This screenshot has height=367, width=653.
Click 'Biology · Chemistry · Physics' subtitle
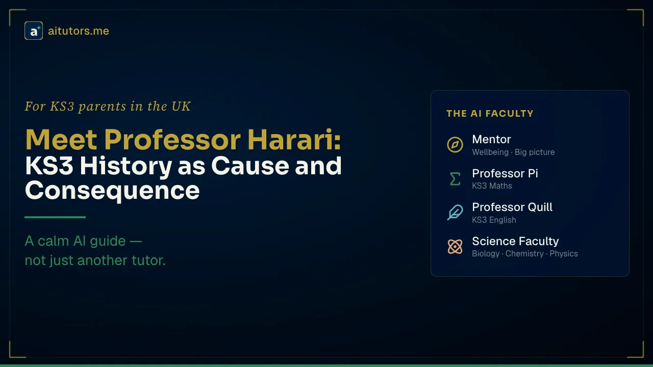tap(525, 253)
